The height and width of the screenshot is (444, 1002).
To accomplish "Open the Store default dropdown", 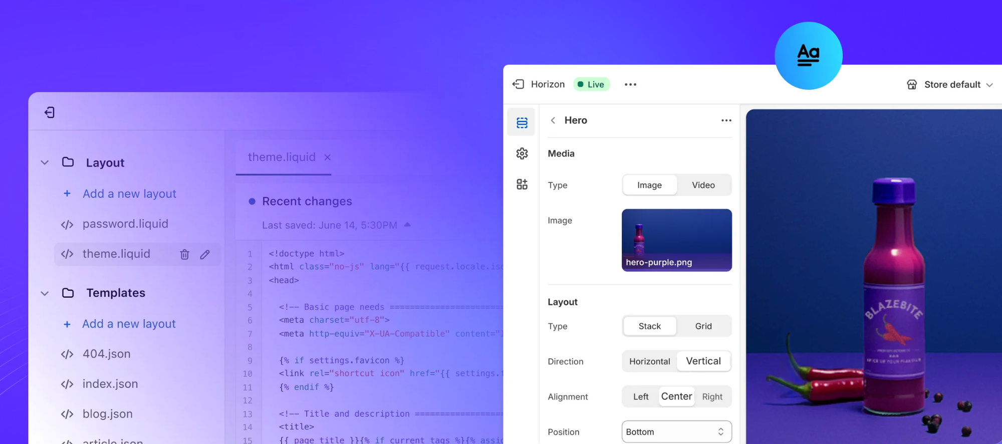I will click(x=950, y=85).
